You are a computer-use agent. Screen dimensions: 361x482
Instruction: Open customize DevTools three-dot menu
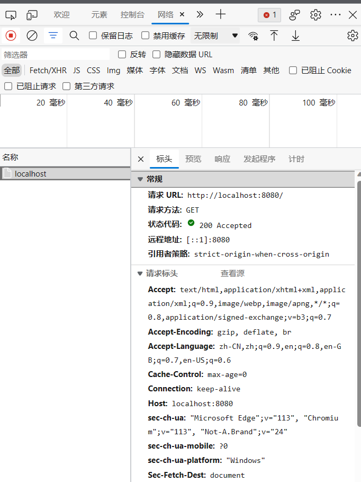coord(335,15)
